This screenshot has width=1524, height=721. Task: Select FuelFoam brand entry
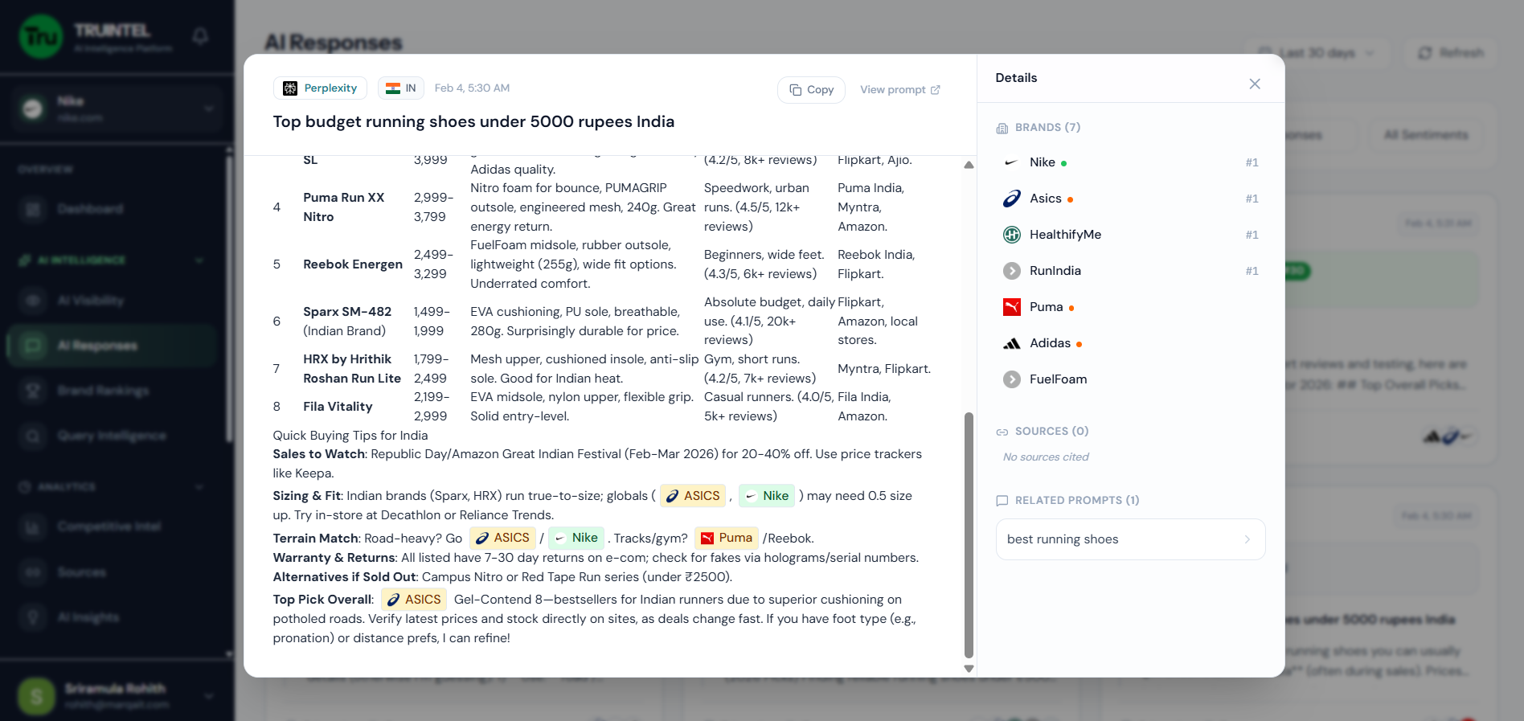(x=1057, y=379)
